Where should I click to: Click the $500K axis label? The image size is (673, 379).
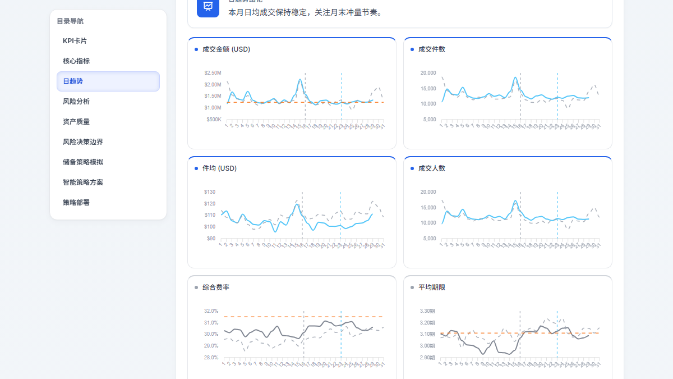(x=214, y=119)
